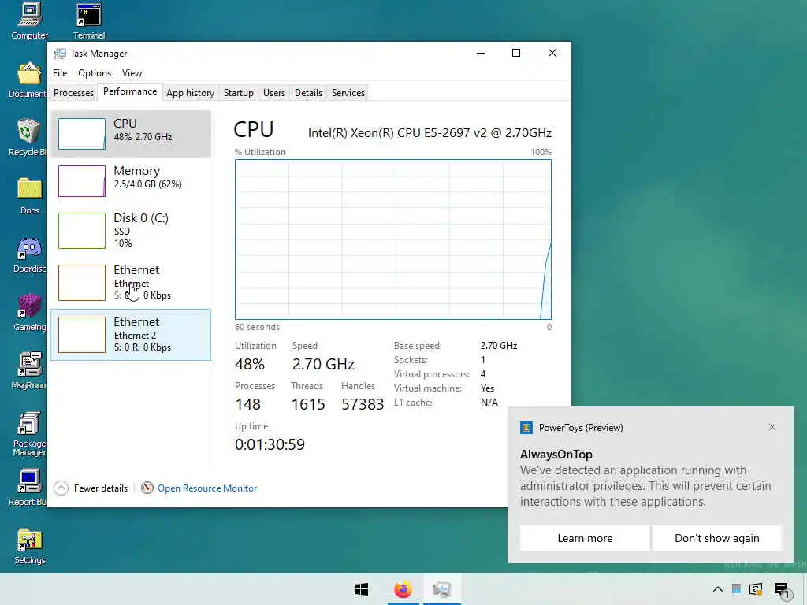The image size is (807, 605).
Task: Click the Threads count 1615
Action: [x=308, y=404]
